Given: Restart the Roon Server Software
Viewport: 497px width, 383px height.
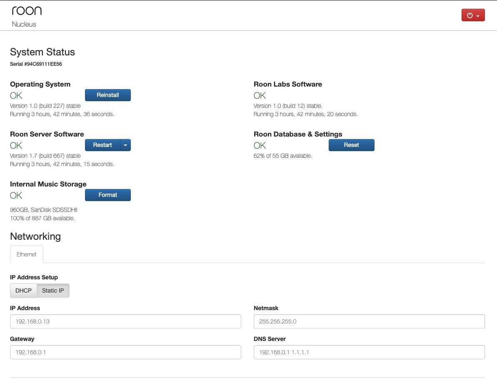Looking at the screenshot, I should coord(102,145).
